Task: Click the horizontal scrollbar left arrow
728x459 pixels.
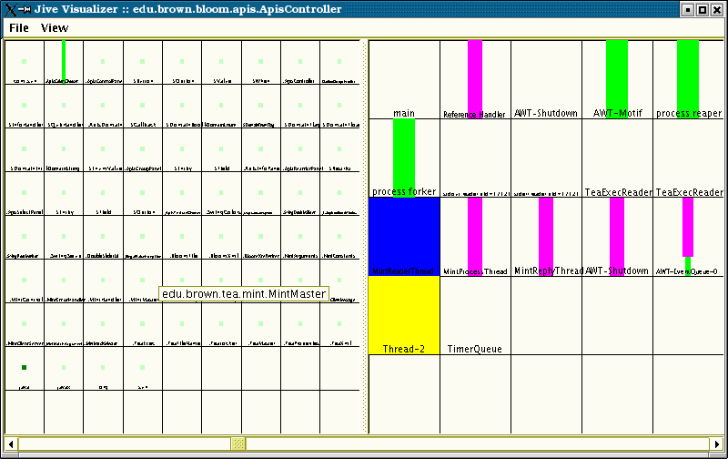Action: (x=11, y=444)
